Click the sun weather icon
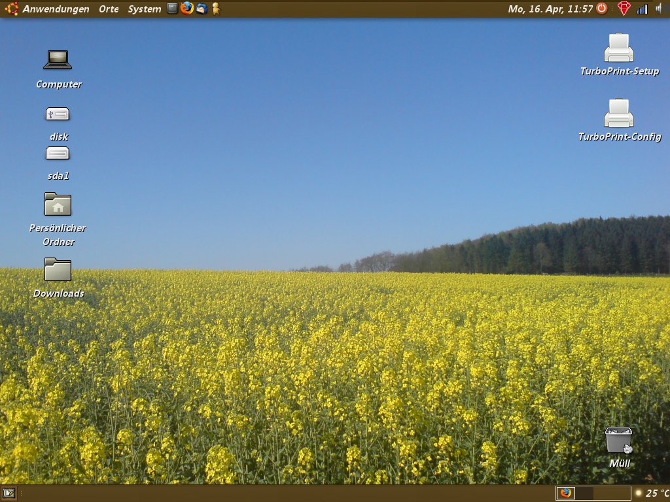The width and height of the screenshot is (670, 502). coord(639,493)
